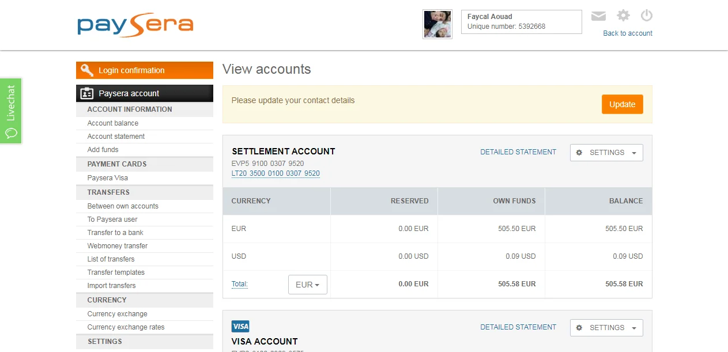Expand Visa Account SETTINGS dropdown
The width and height of the screenshot is (728, 352).
[x=606, y=328]
